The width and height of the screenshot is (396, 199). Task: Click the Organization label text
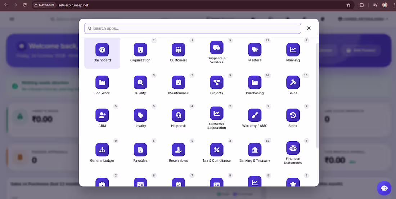tap(140, 60)
